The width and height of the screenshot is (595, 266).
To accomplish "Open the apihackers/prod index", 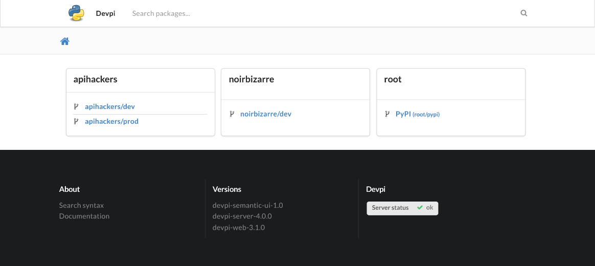I will pos(111,121).
